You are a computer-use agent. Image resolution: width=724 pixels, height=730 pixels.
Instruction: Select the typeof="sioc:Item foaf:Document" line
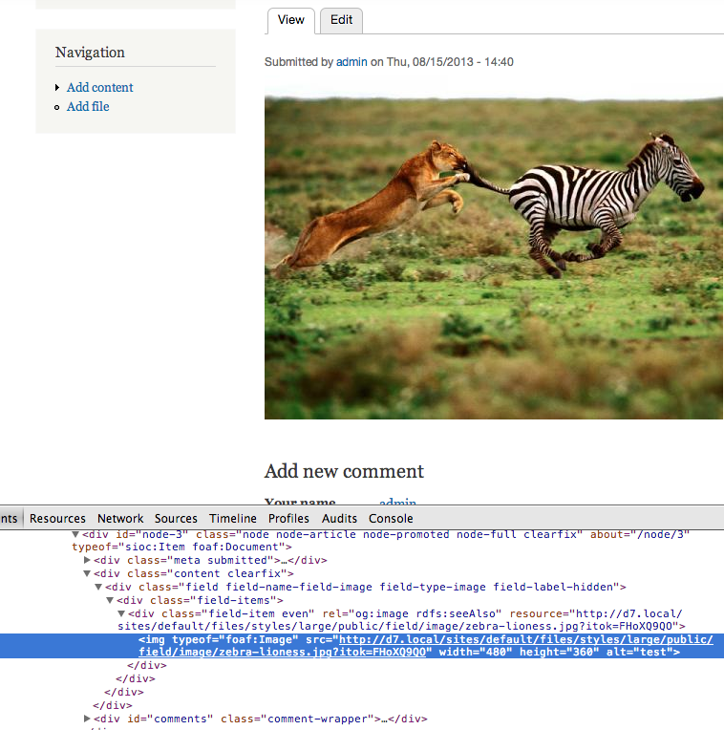(x=181, y=547)
